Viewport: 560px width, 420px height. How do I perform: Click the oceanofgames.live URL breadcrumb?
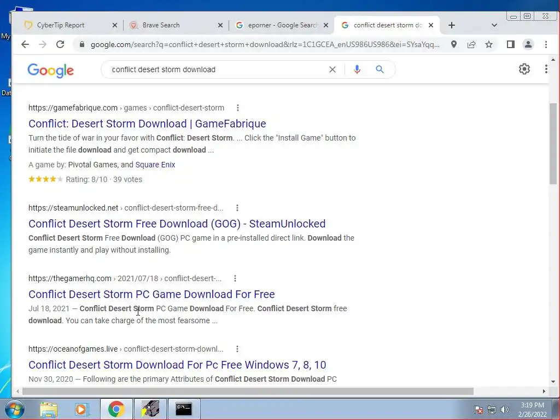pyautogui.click(x=126, y=349)
